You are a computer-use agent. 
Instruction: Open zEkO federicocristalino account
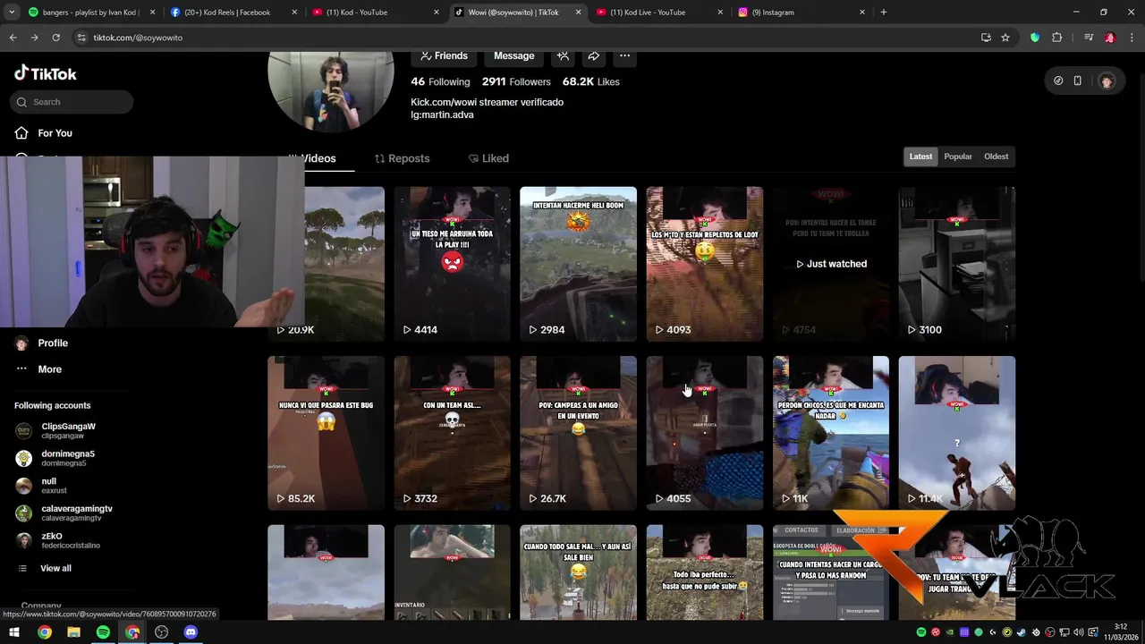tap(71, 540)
